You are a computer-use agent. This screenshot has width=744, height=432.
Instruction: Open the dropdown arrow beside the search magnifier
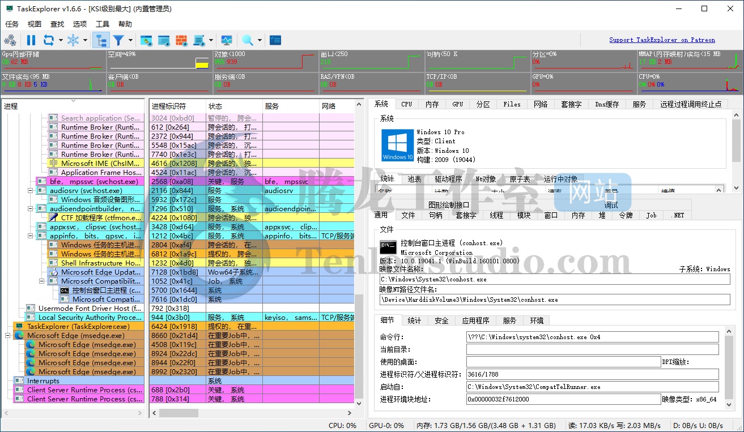click(260, 40)
